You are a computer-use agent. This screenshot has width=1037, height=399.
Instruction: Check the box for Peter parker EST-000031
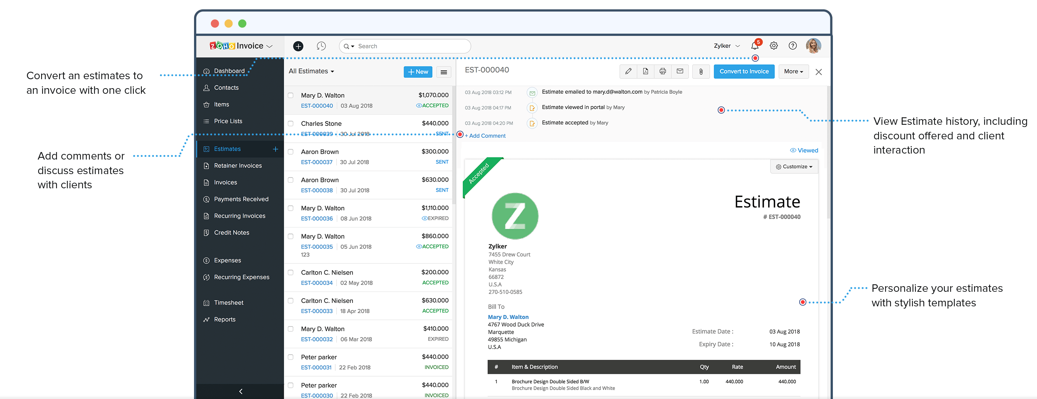(x=290, y=357)
